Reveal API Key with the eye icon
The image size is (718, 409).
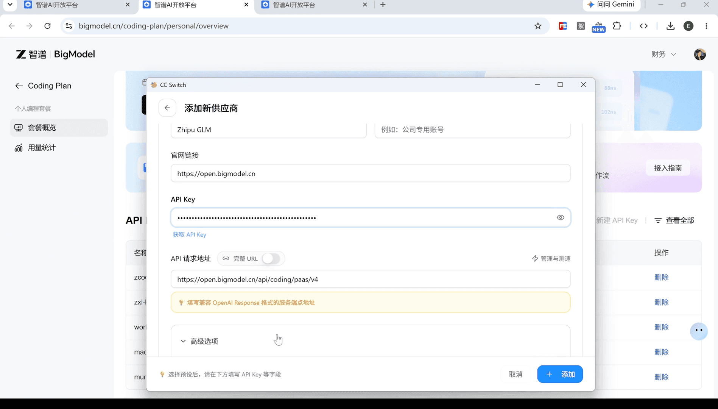561,217
